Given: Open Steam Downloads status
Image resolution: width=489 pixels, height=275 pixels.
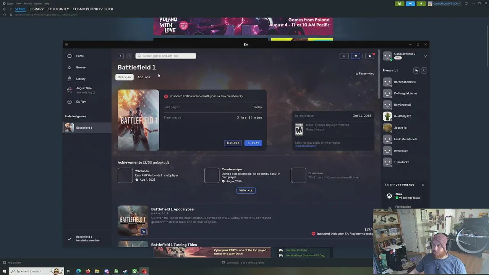Looking at the screenshot, I should tap(243, 262).
